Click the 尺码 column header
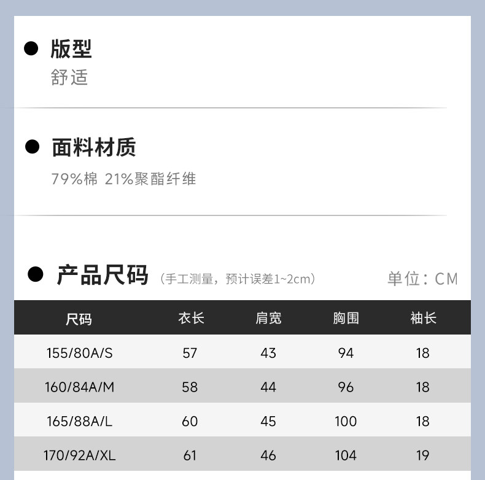The image size is (485, 480). 79,319
